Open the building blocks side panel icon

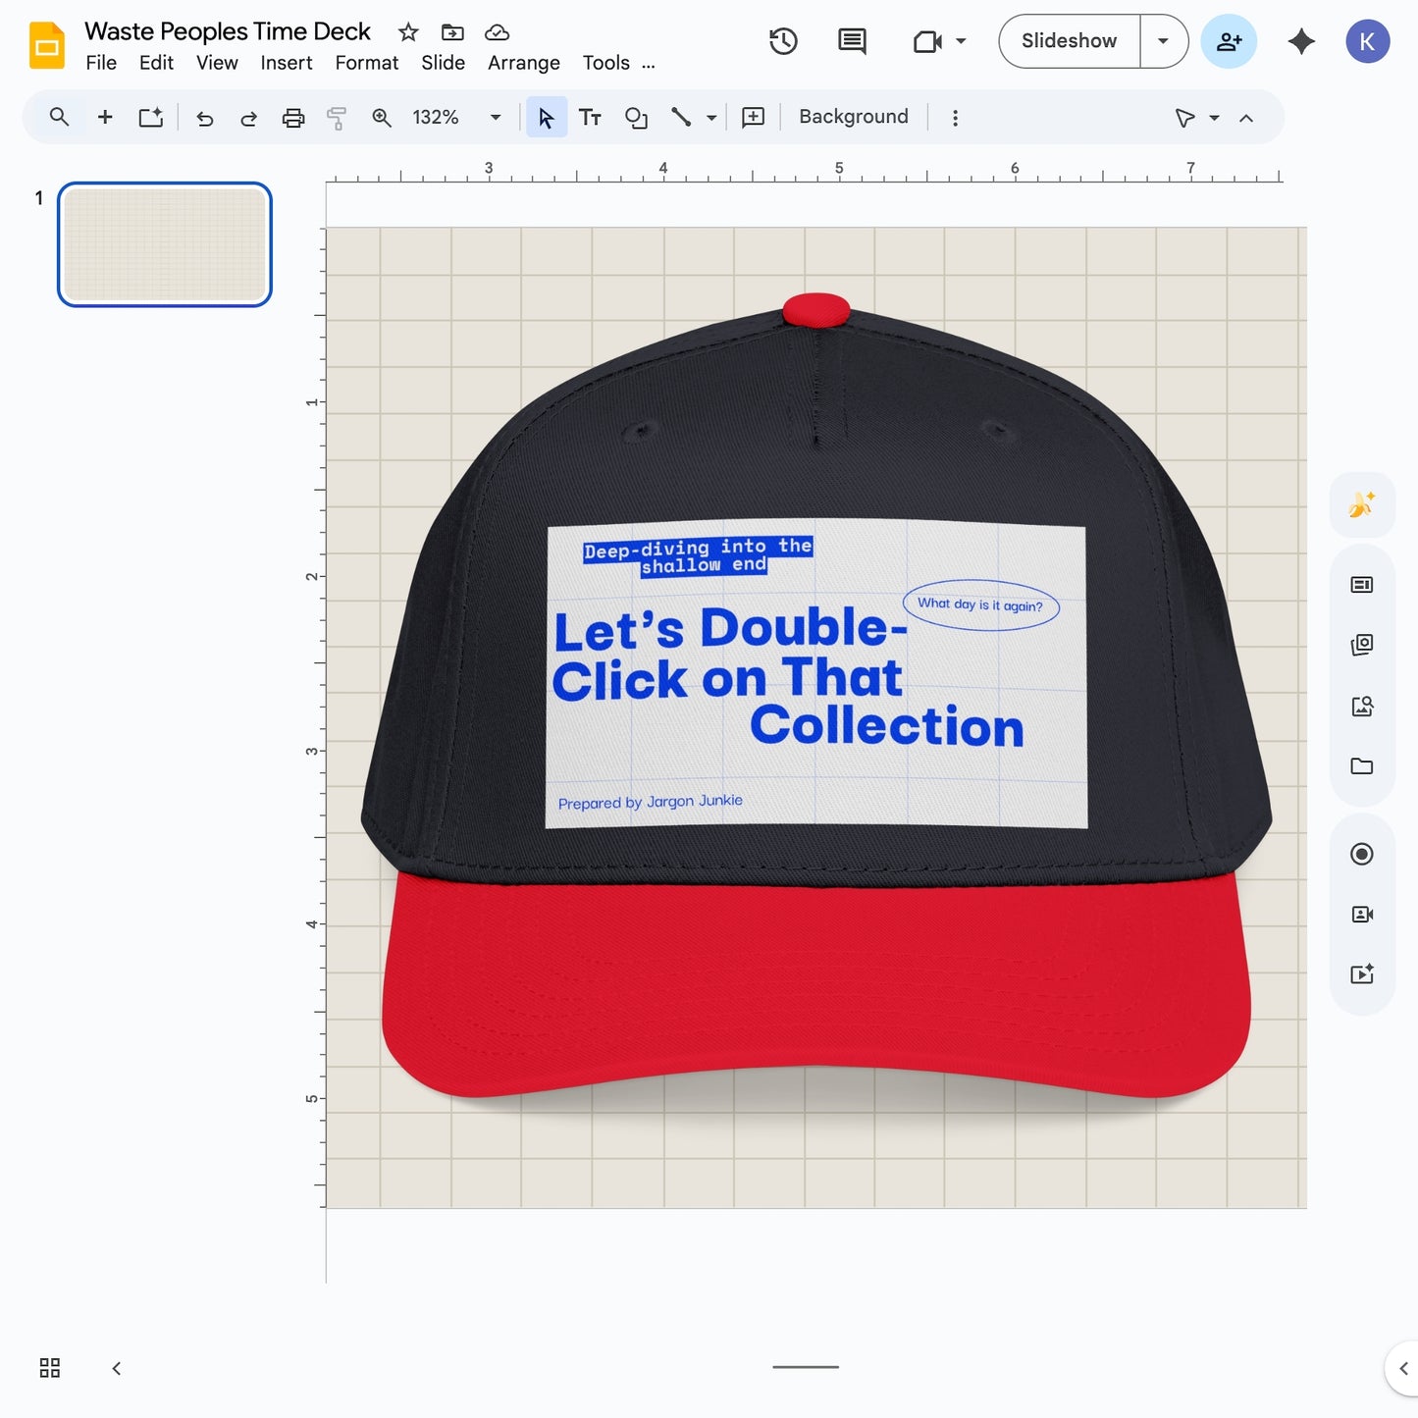(x=1362, y=645)
